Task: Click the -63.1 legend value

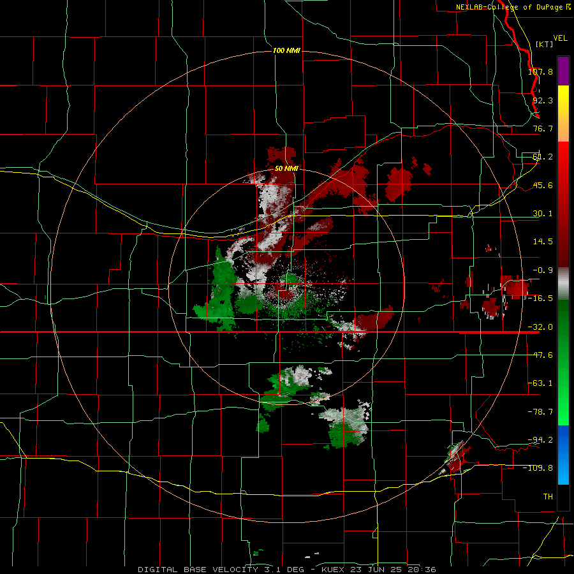Action: (x=540, y=383)
